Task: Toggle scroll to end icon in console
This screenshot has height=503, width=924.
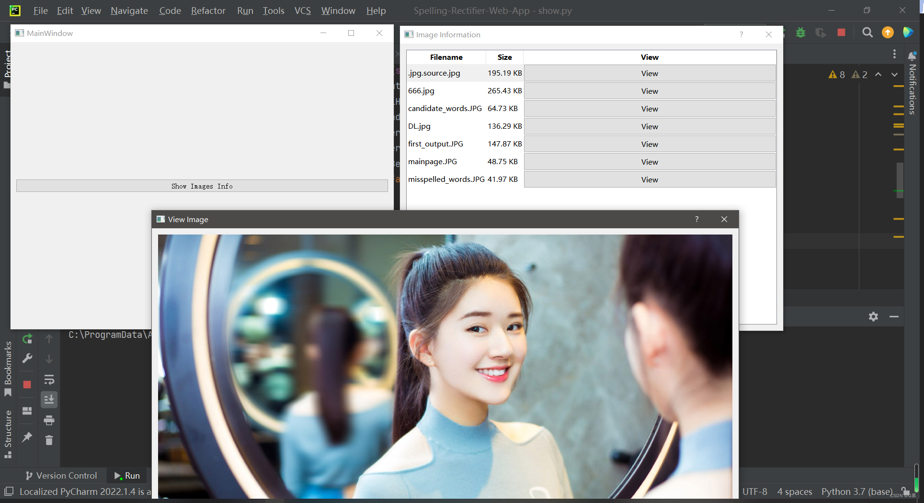Action: click(x=49, y=399)
